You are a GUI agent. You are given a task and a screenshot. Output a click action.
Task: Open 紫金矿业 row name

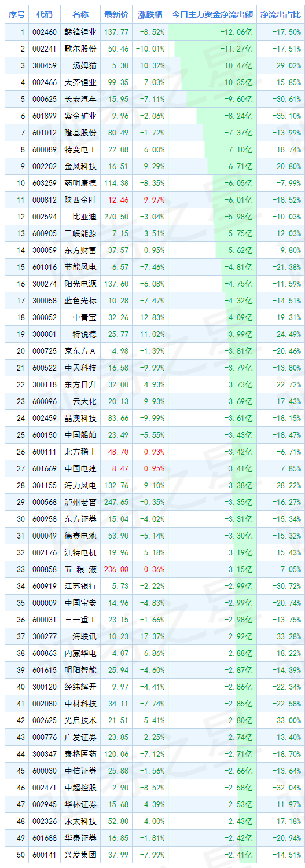click(80, 116)
